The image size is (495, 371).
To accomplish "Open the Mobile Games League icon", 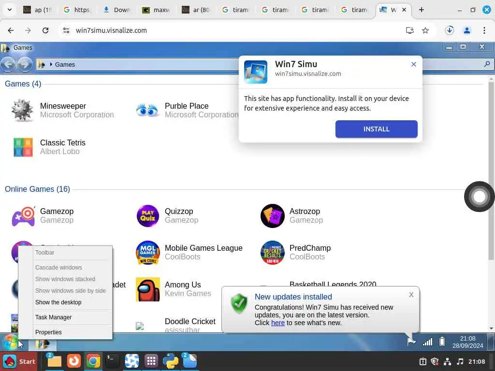I will [148, 253].
